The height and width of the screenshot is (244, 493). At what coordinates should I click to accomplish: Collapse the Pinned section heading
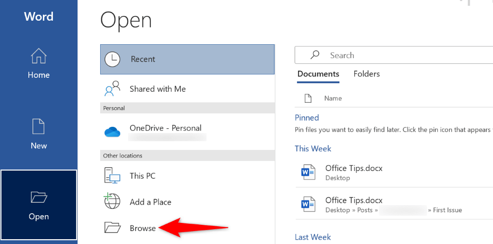[307, 118]
